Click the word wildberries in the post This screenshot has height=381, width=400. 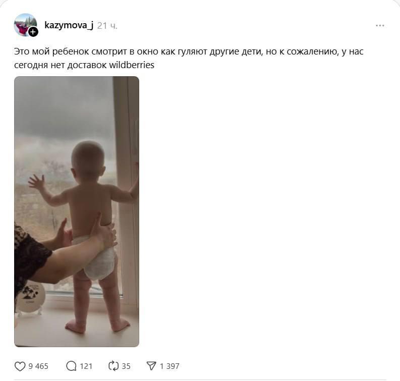click(132, 65)
